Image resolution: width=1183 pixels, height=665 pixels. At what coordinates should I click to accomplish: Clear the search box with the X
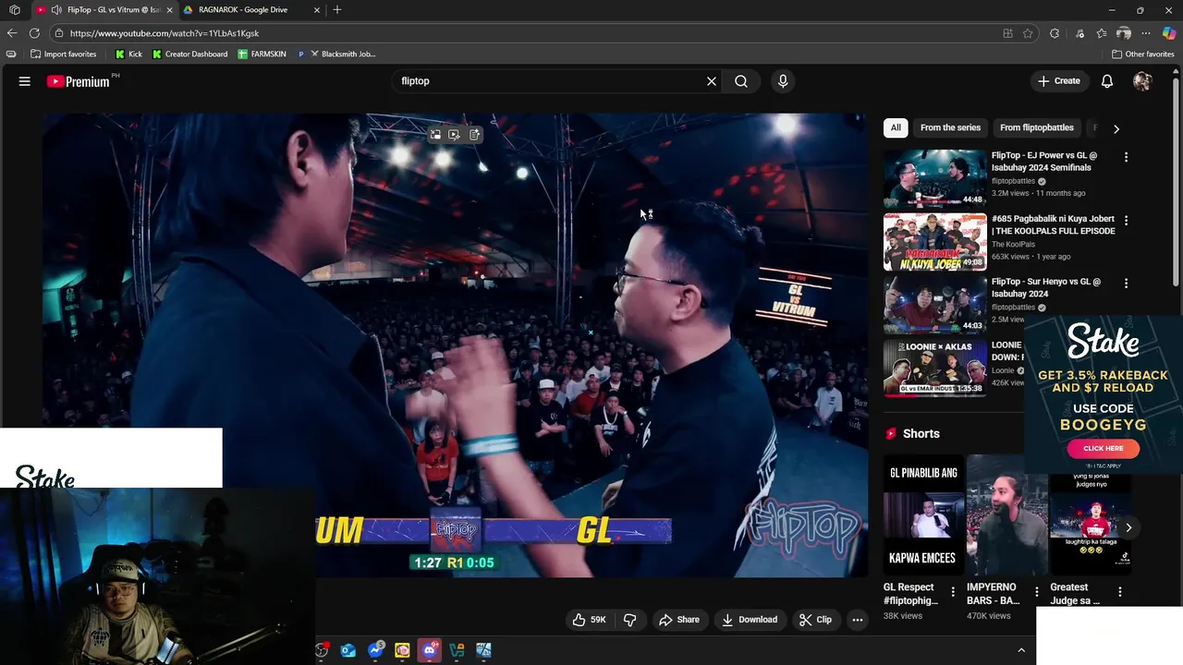(712, 81)
